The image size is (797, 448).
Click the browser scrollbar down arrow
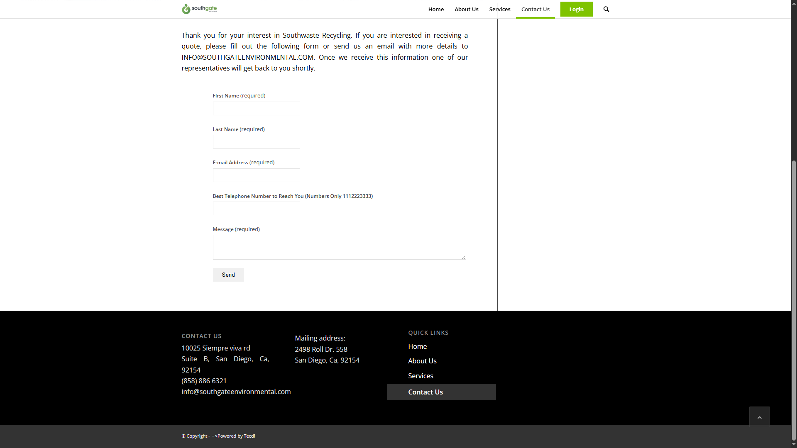pyautogui.click(x=794, y=444)
